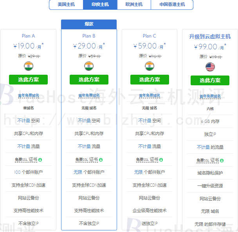Click the ¥29.00 price
The width and height of the screenshot is (238, 232).
pyautogui.click(x=89, y=46)
